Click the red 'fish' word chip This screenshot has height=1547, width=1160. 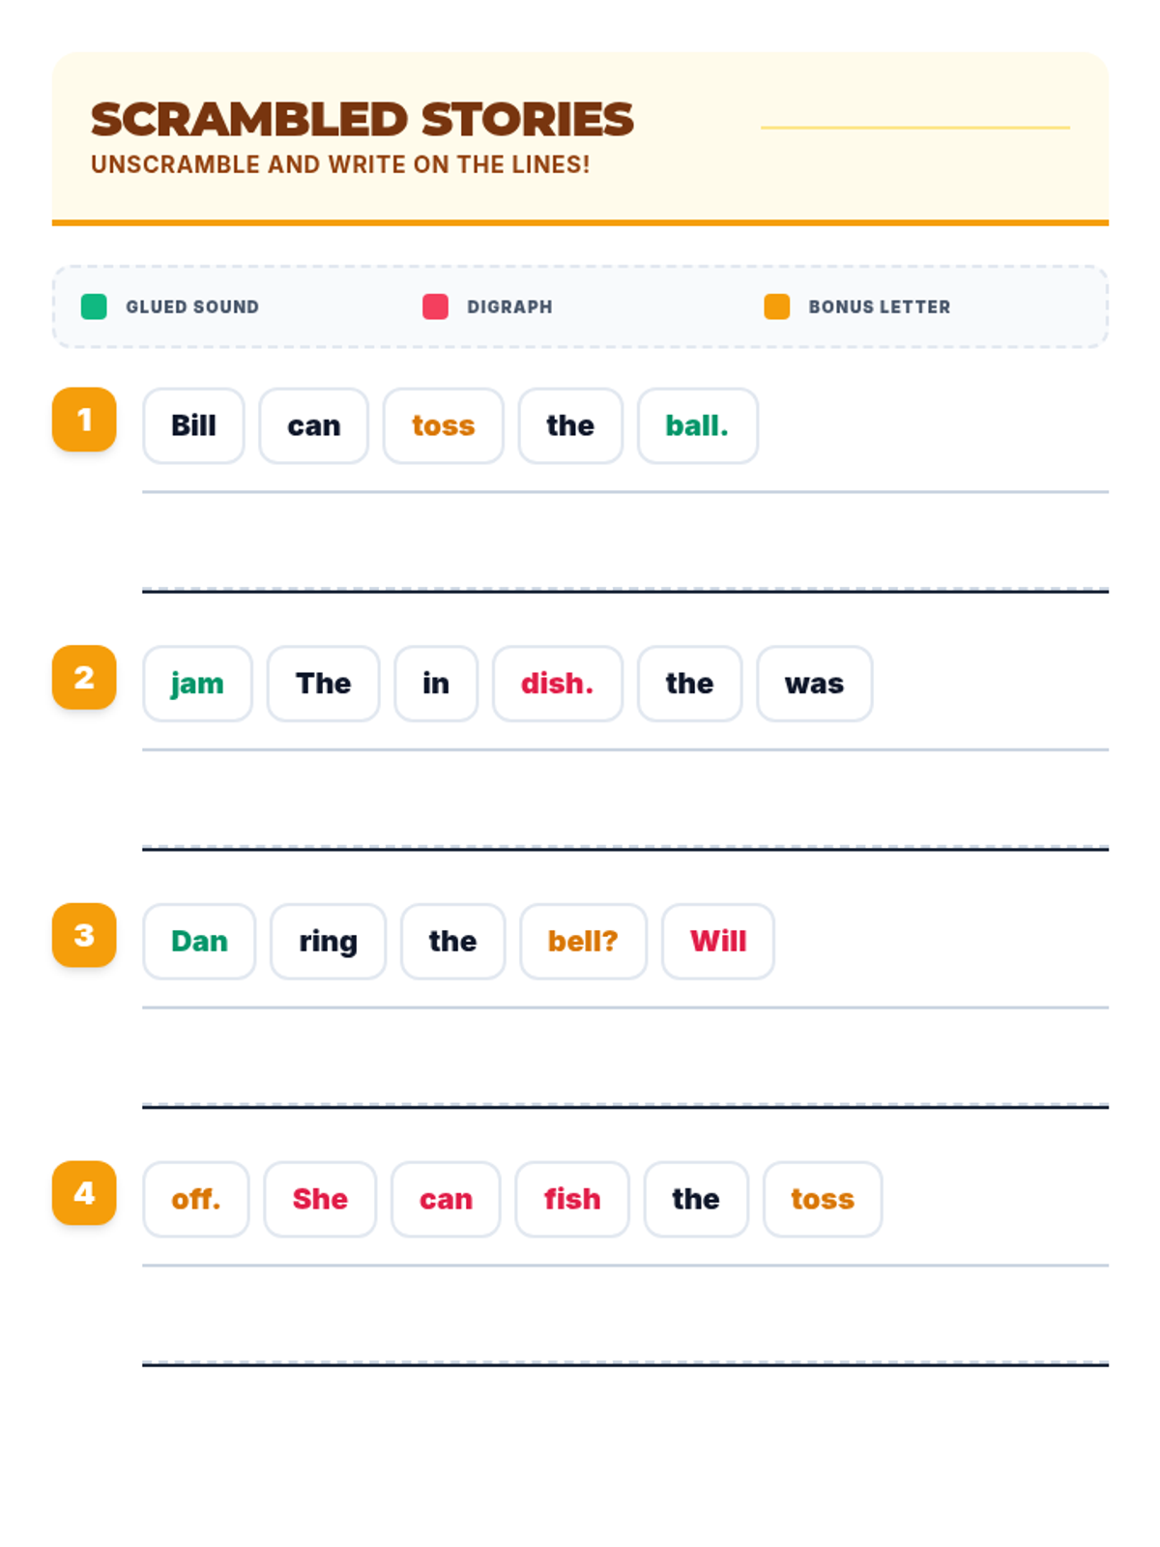pyautogui.click(x=572, y=1199)
